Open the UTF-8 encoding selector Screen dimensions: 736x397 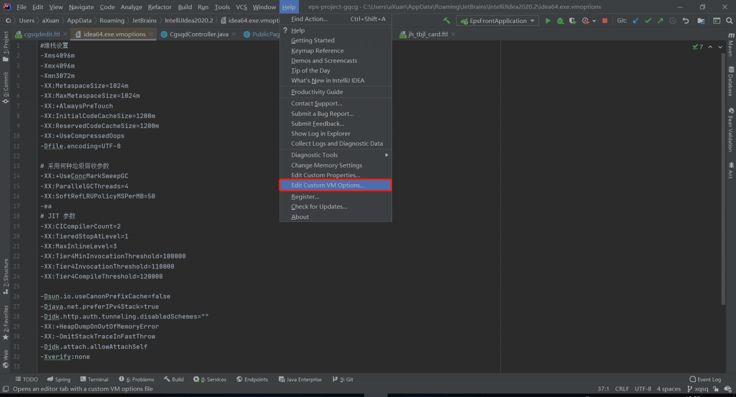[x=643, y=389]
